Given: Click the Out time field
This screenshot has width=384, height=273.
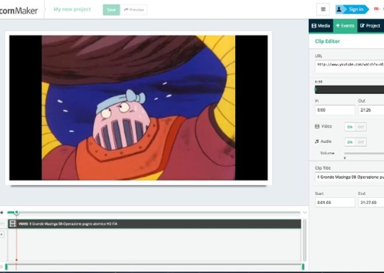Looking at the screenshot, I should 371,110.
